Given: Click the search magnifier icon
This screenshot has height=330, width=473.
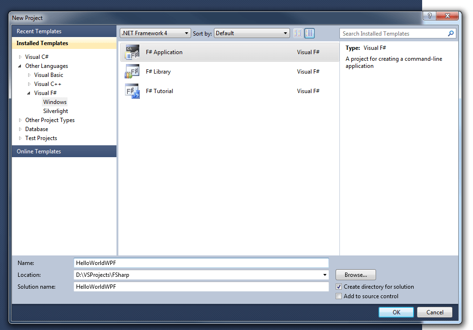Looking at the screenshot, I should [451, 33].
